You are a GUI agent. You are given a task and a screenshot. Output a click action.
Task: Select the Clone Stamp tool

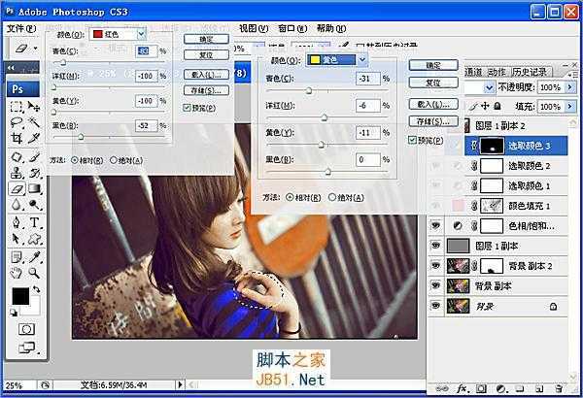17,173
